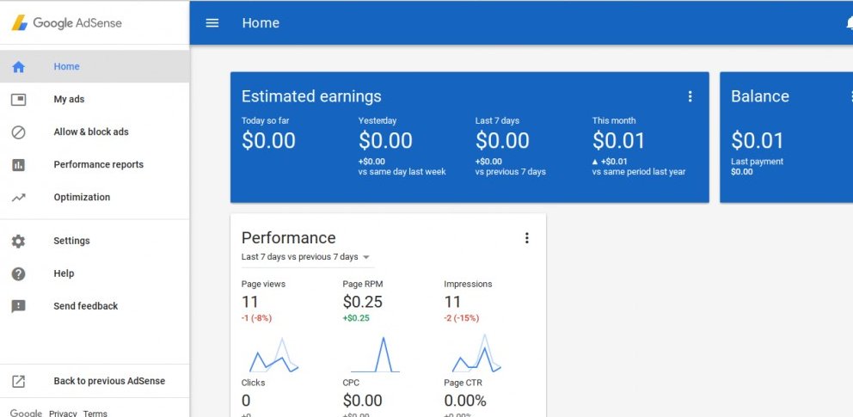Click the Balance $0.01 amount
The width and height of the screenshot is (853, 417).
point(758,141)
